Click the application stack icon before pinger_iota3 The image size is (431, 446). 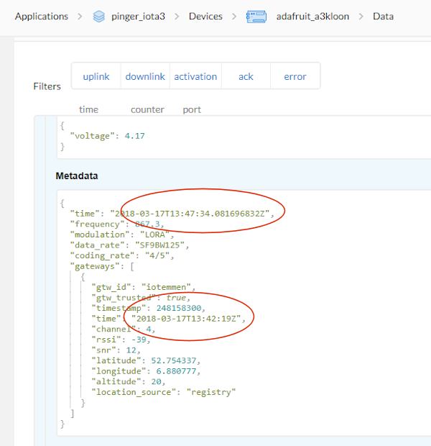pyautogui.click(x=99, y=16)
